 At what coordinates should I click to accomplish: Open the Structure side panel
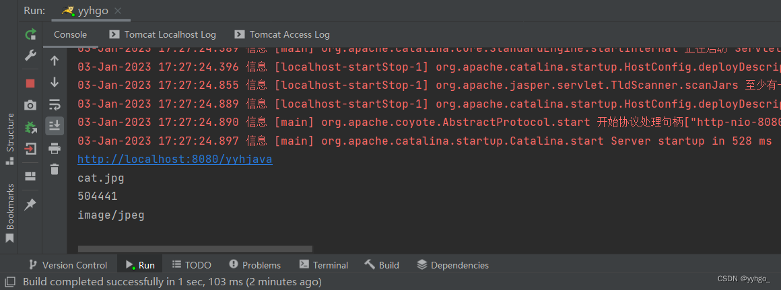(9, 140)
